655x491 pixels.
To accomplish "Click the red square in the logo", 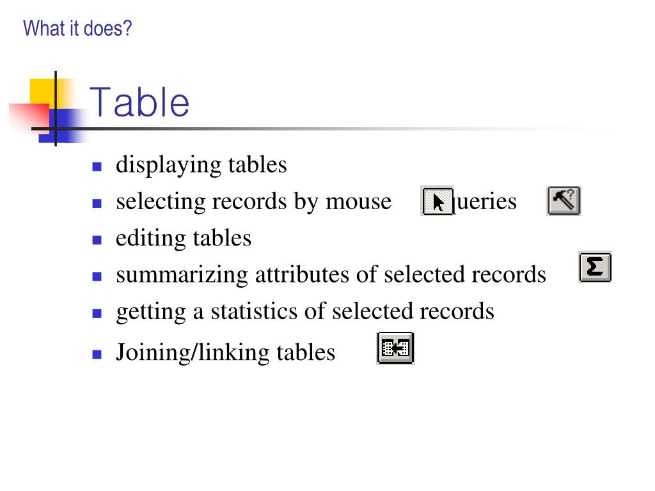I will coord(29,118).
